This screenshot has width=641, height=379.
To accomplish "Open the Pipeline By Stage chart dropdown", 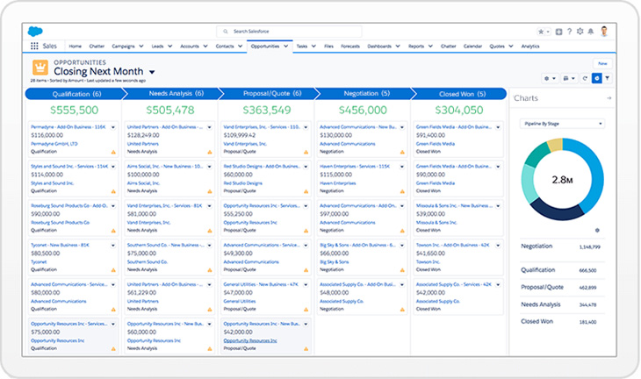I will (562, 124).
